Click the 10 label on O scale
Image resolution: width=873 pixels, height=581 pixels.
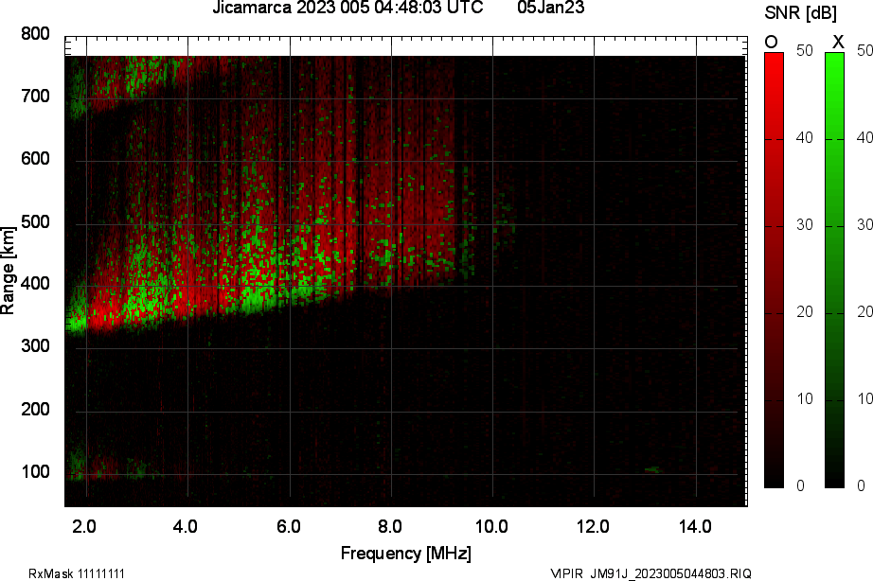coord(805,399)
